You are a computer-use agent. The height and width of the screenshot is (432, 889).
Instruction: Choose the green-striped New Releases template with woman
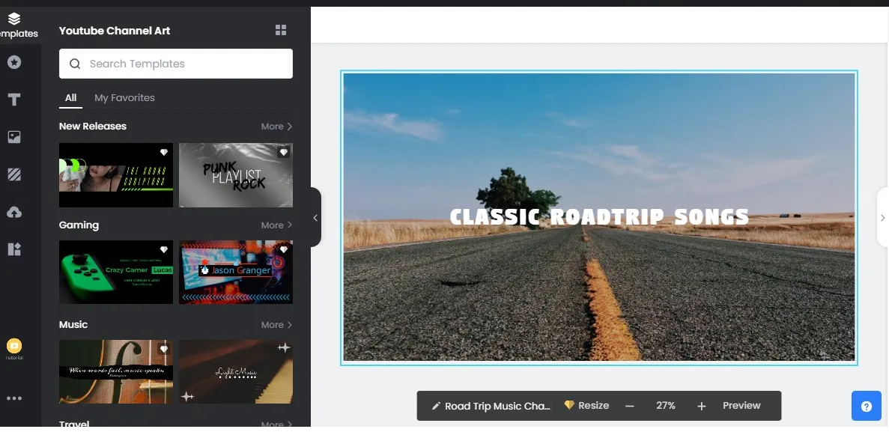pos(116,175)
